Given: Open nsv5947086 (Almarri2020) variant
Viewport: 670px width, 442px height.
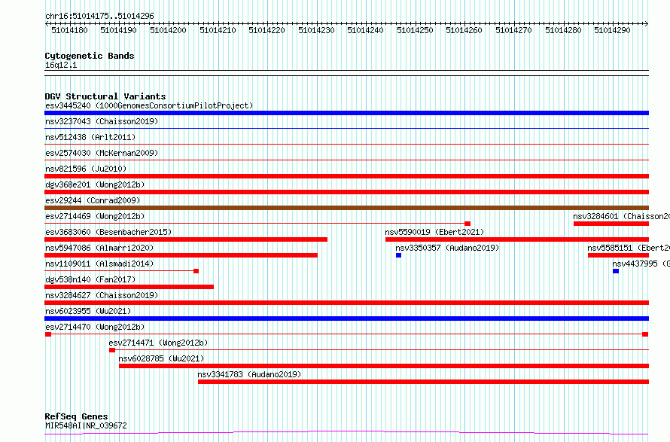Looking at the screenshot, I should [x=99, y=248].
